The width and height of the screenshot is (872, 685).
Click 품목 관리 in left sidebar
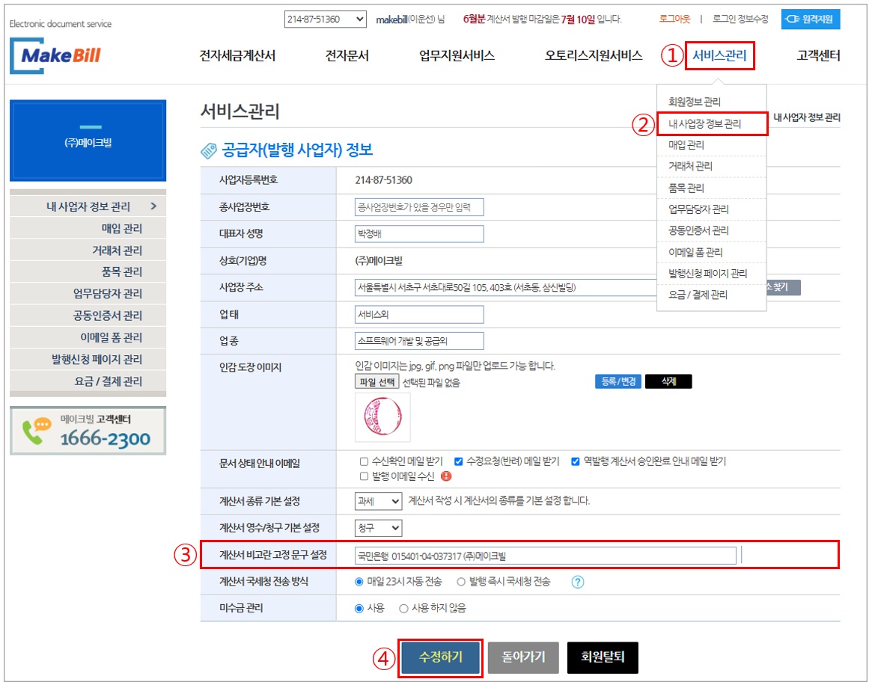pyautogui.click(x=88, y=271)
